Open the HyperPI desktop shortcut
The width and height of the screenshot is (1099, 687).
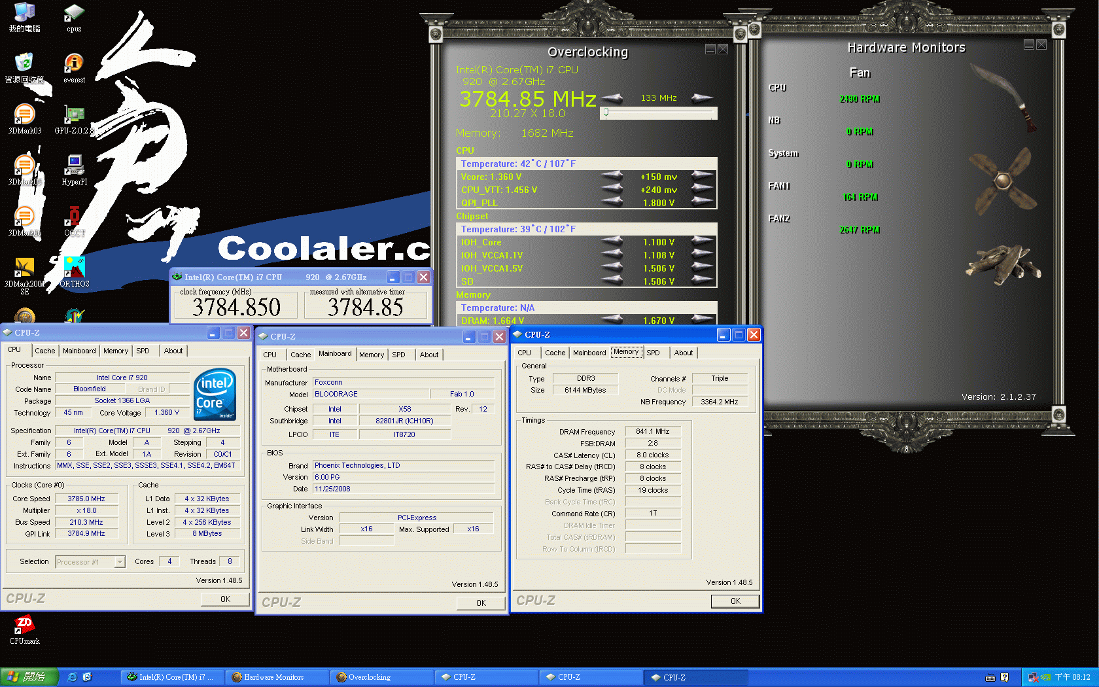point(74,170)
